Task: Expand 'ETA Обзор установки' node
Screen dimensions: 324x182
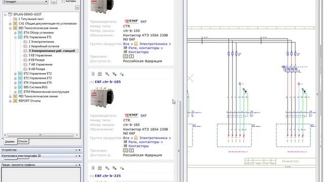Action: coord(15,33)
